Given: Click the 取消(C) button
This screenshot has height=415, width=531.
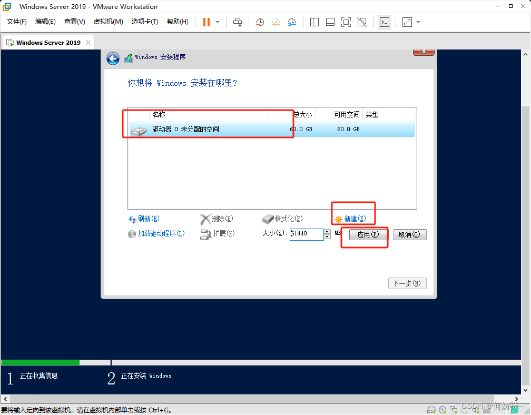Looking at the screenshot, I should pyautogui.click(x=410, y=234).
